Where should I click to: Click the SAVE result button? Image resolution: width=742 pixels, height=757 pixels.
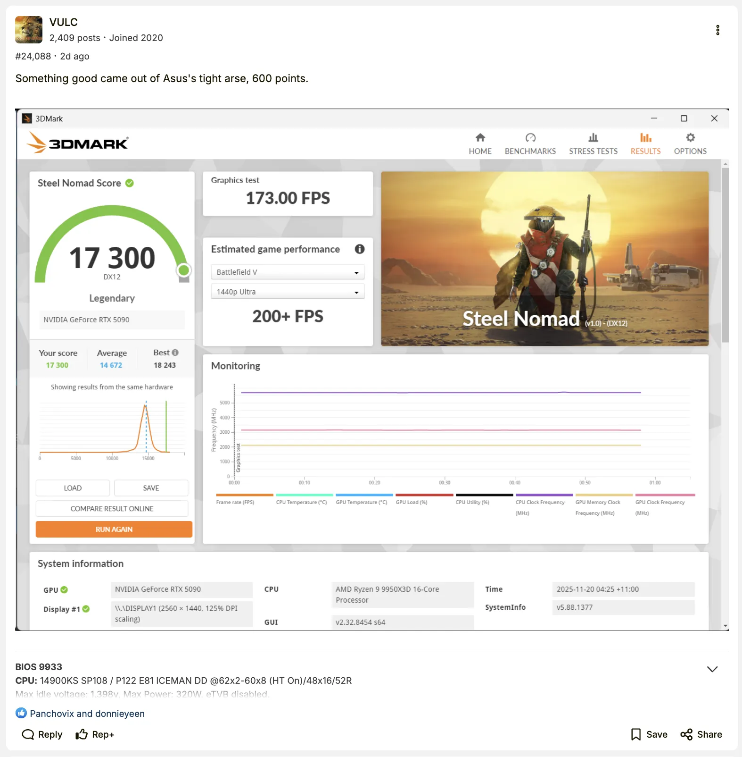[x=151, y=488]
